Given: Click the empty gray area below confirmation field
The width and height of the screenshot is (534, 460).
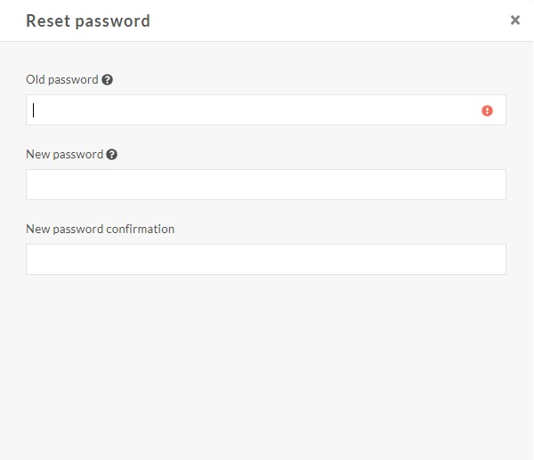Looking at the screenshot, I should pyautogui.click(x=267, y=367).
